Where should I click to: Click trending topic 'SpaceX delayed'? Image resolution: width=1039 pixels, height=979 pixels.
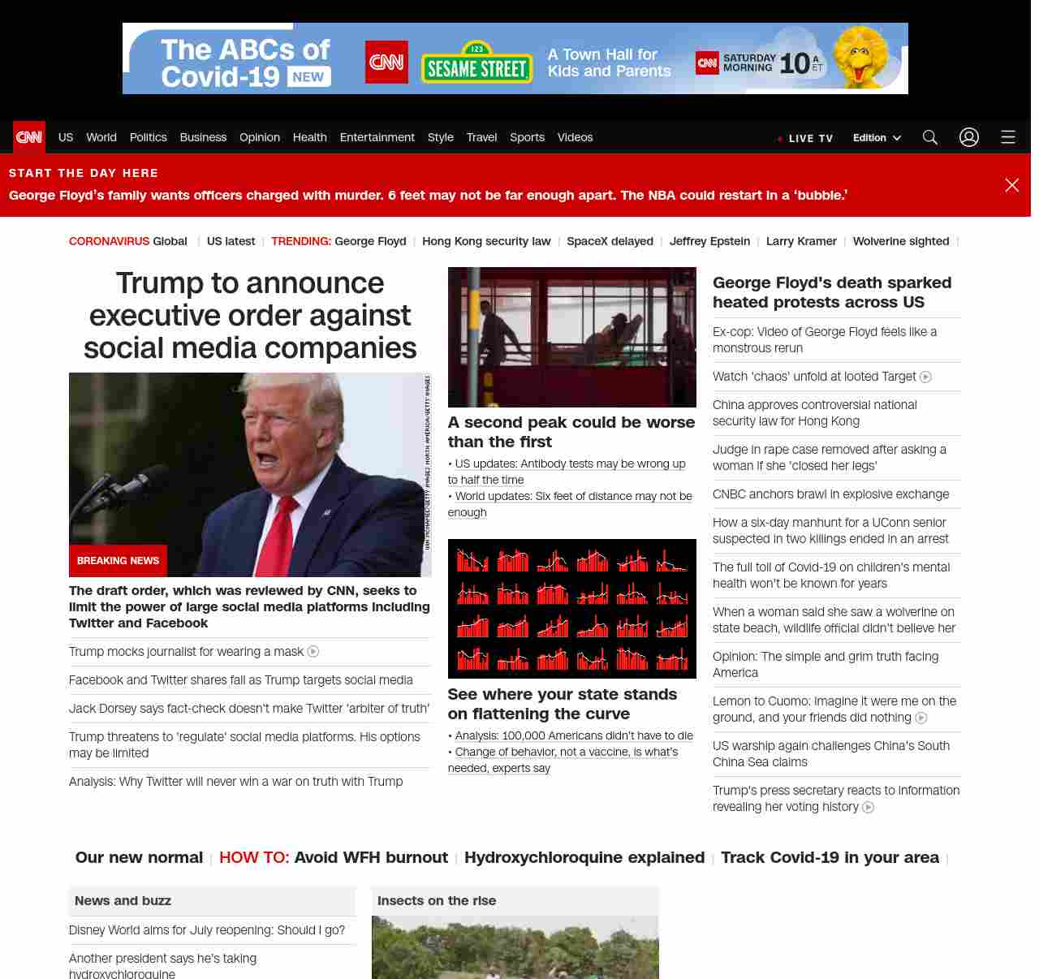click(610, 241)
